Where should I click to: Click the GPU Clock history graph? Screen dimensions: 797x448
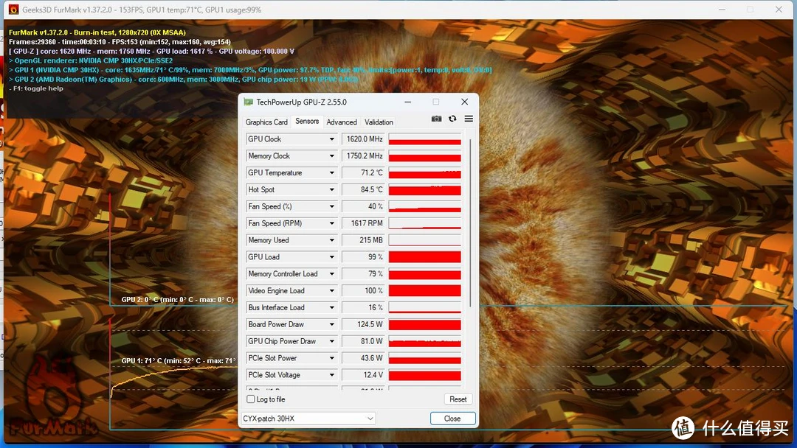(x=425, y=139)
